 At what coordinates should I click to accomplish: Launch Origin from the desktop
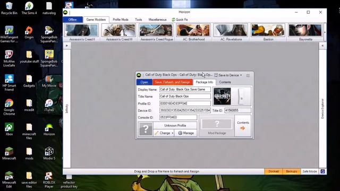point(29,32)
